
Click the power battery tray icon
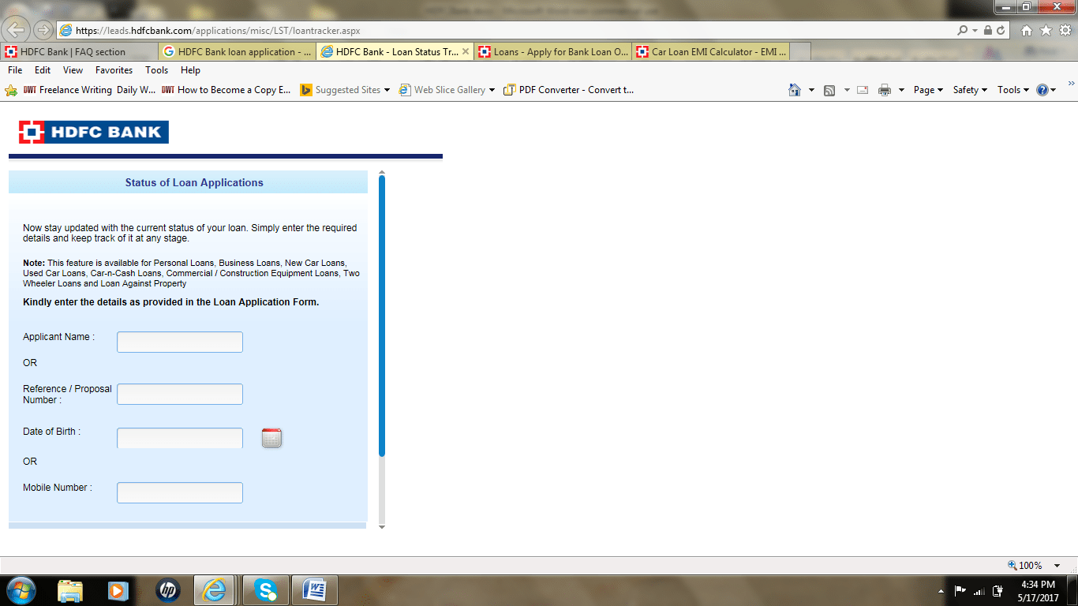(x=998, y=590)
